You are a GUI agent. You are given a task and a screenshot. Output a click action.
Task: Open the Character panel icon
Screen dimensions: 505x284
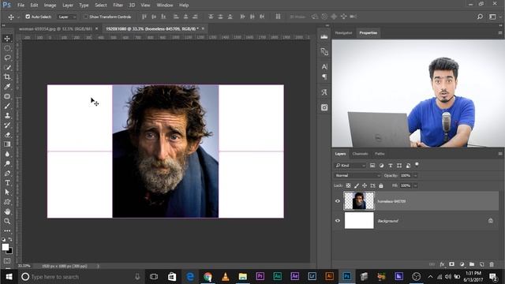point(324,66)
